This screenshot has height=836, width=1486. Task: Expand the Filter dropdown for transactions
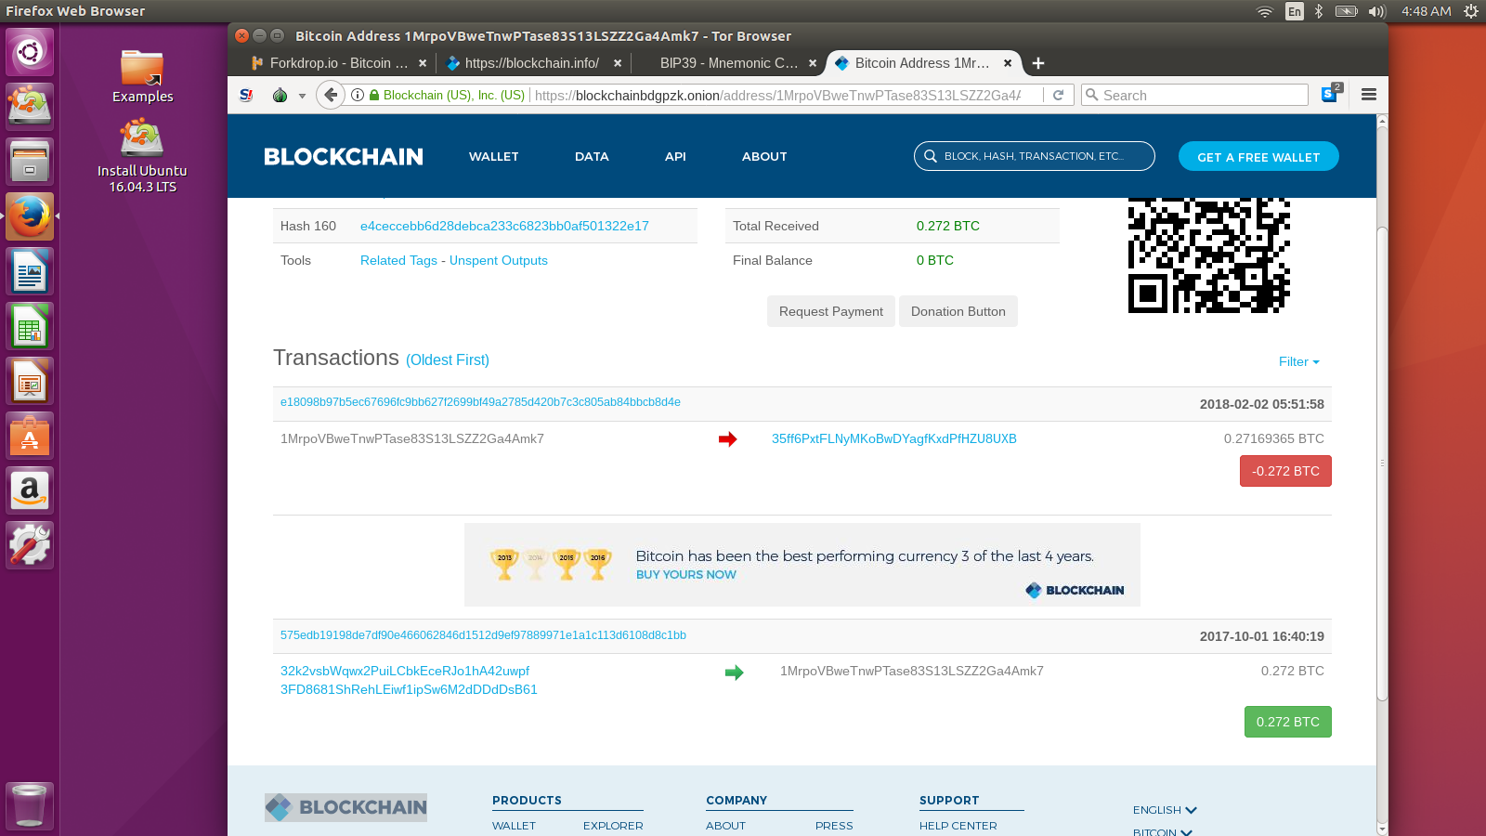(x=1299, y=362)
